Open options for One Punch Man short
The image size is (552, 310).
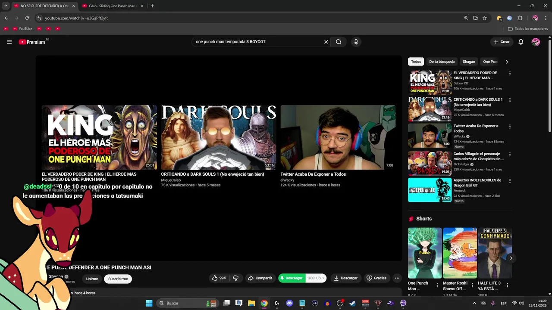tap(437, 285)
